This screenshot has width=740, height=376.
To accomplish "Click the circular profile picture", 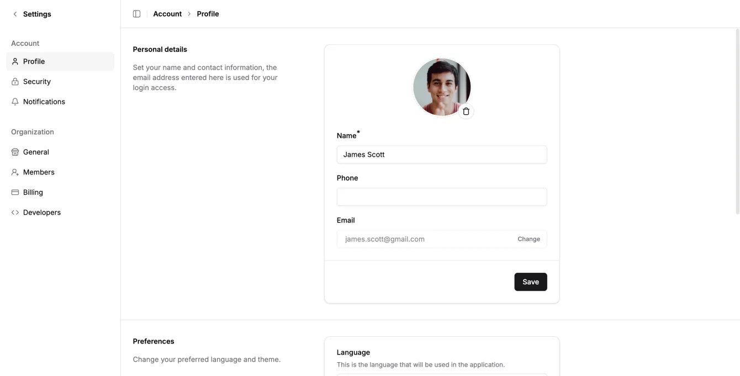I will click(442, 87).
